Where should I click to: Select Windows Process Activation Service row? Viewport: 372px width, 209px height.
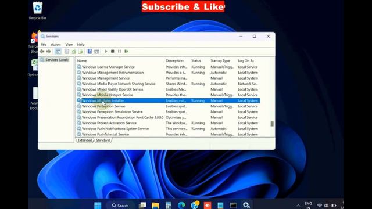168,123
